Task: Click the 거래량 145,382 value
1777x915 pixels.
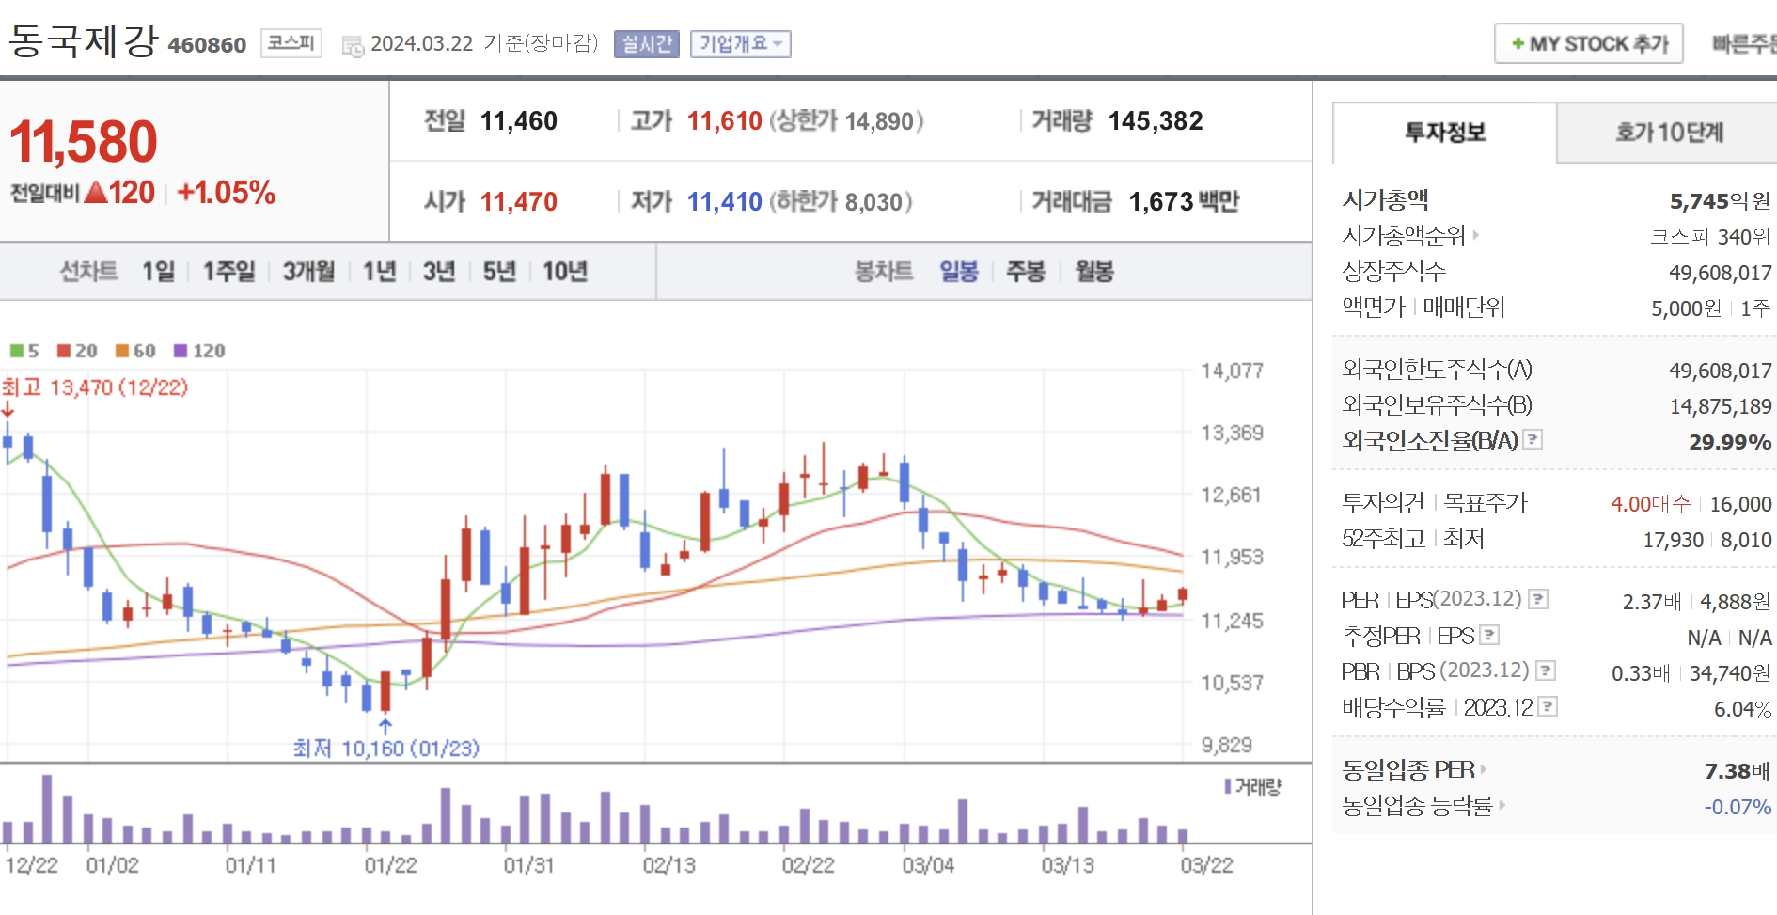Action: tap(1156, 121)
